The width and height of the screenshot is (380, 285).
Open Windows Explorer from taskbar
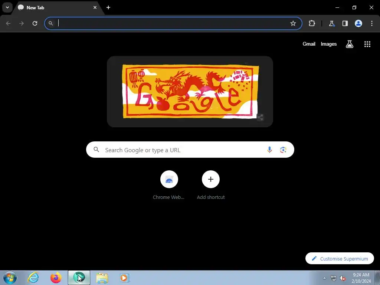tap(102, 278)
